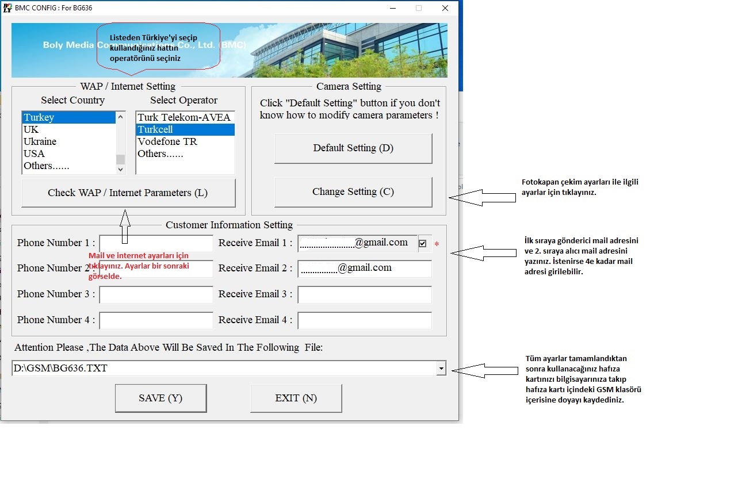742x483 pixels.
Task: Click the EXIT (N) button
Action: pos(296,398)
